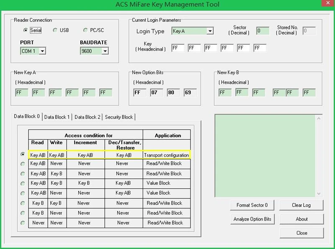Image resolution: width=335 pixels, height=249 pixels.
Task: Click the Close button below About
Action: tap(301, 233)
